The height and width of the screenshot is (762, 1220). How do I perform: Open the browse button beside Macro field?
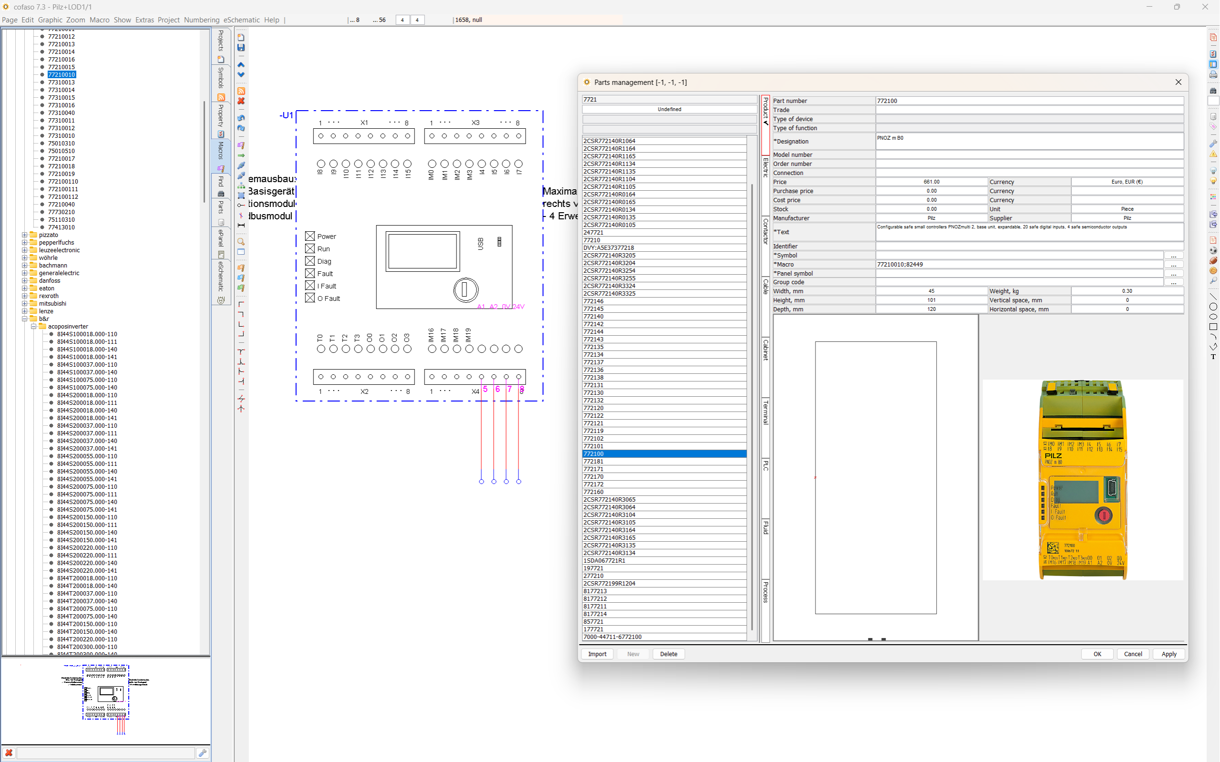tap(1173, 265)
